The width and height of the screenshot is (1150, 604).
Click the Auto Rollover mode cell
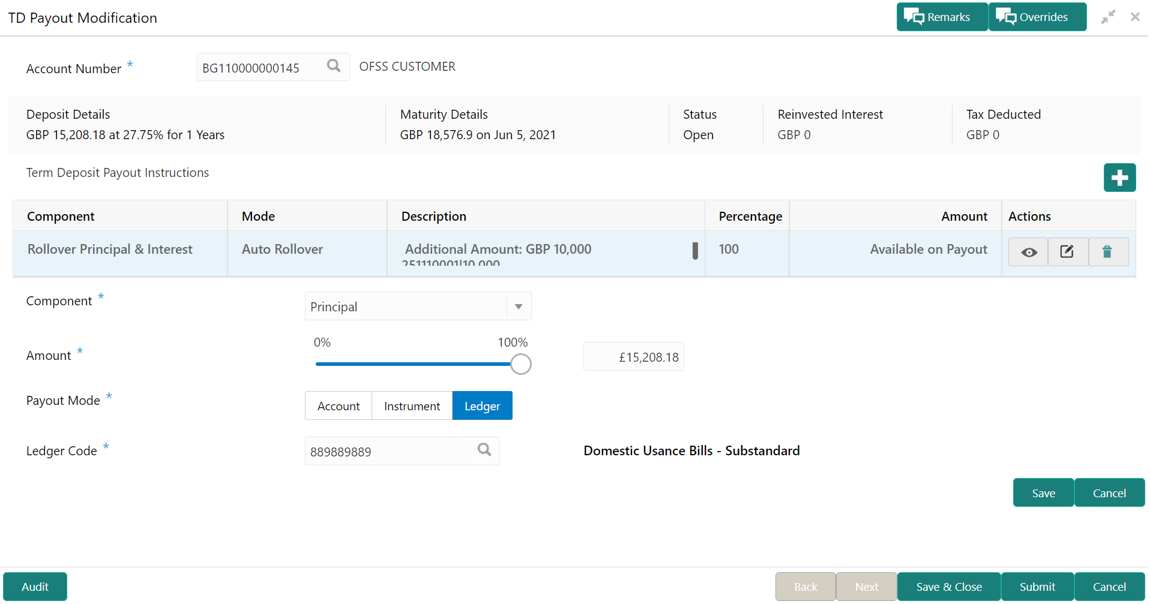click(x=307, y=254)
